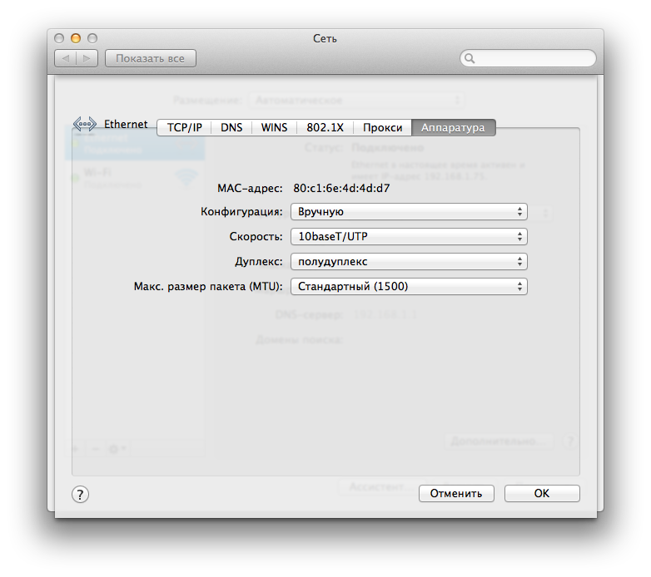Open help with the question mark button
651x577 pixels.
80,494
